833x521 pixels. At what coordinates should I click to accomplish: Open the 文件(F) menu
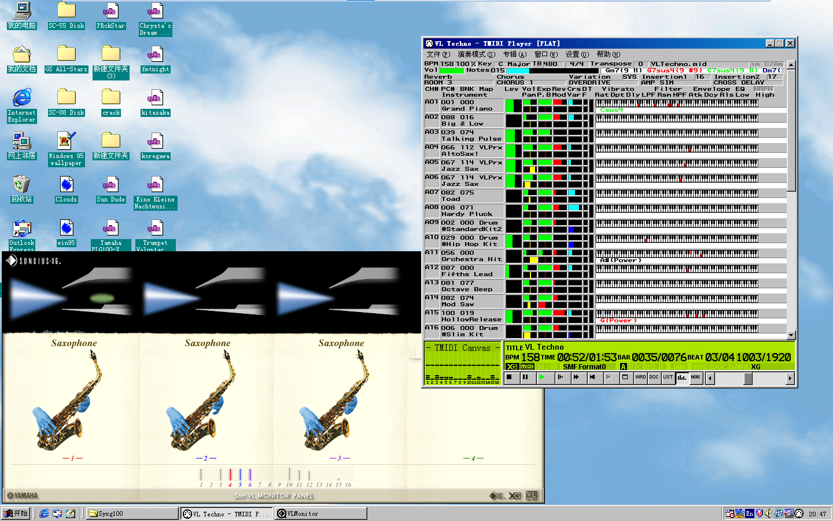click(x=438, y=54)
